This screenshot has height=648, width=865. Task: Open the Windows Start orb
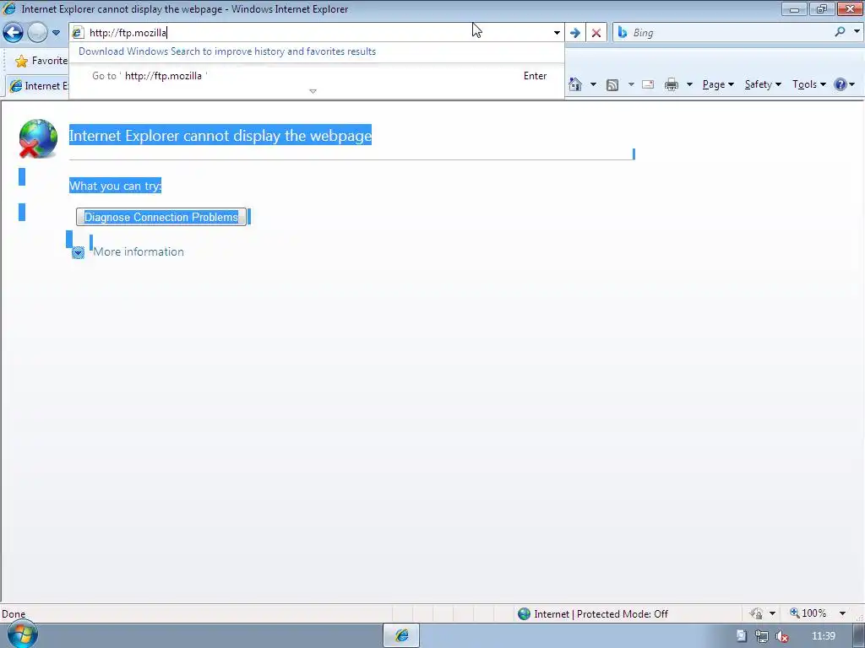pos(22,634)
